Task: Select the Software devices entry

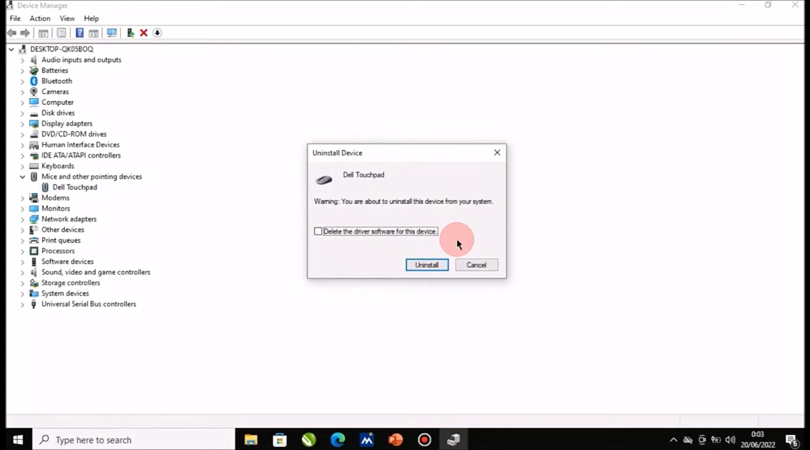Action: tap(68, 262)
